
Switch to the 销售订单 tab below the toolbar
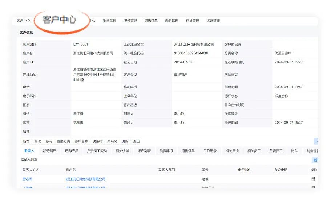188,151
